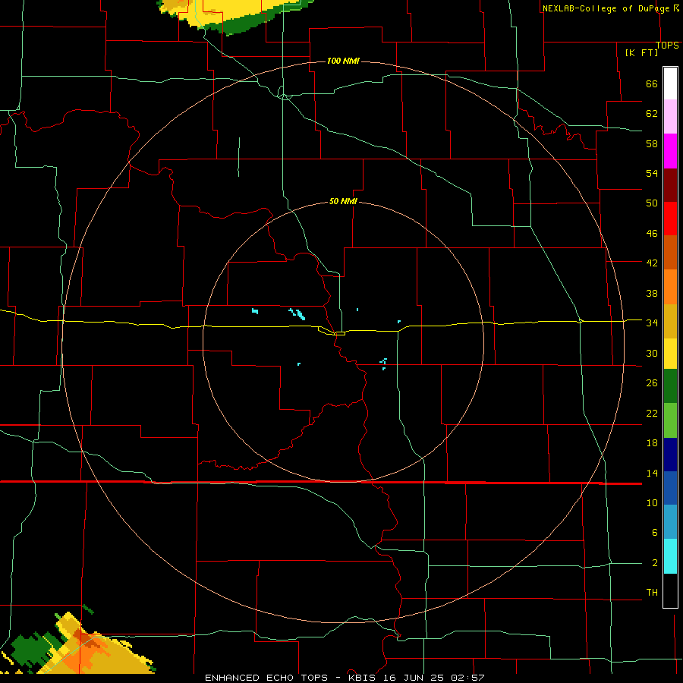Click the Enhanced Echo Tops KBIS timestamp caption
Screen dimensions: 683x683
[x=345, y=678]
